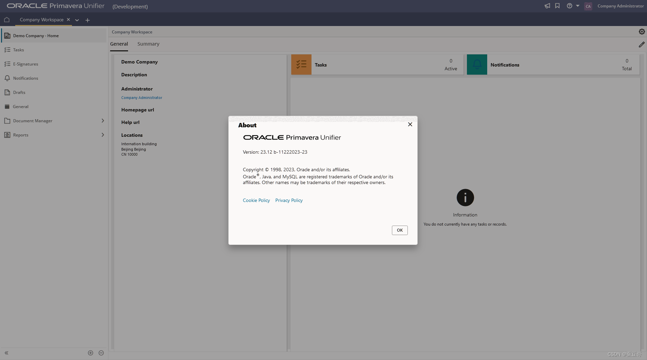
Task: Select the Tasks icon in sidebar
Action: click(x=7, y=50)
